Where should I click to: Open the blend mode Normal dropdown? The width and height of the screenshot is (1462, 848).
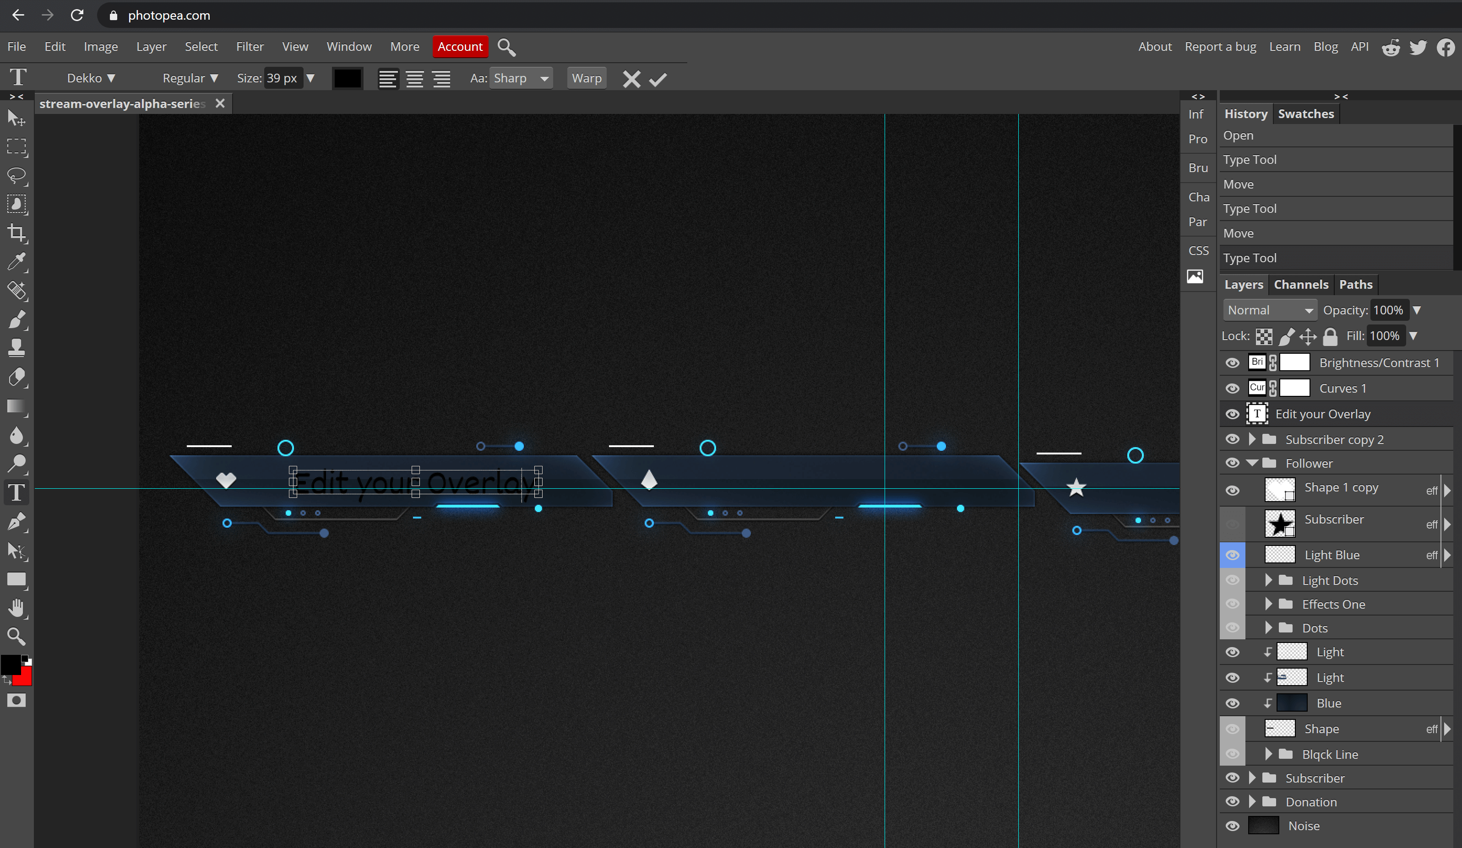(x=1269, y=310)
